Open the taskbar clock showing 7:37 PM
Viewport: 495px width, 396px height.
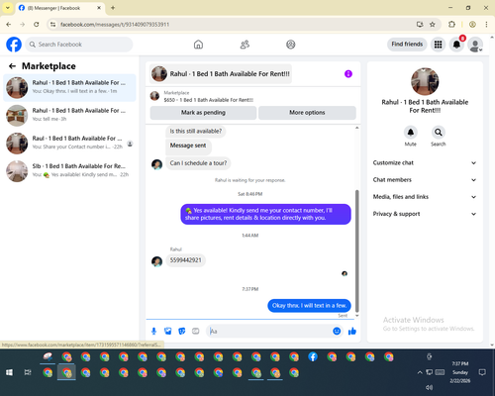tap(460, 372)
